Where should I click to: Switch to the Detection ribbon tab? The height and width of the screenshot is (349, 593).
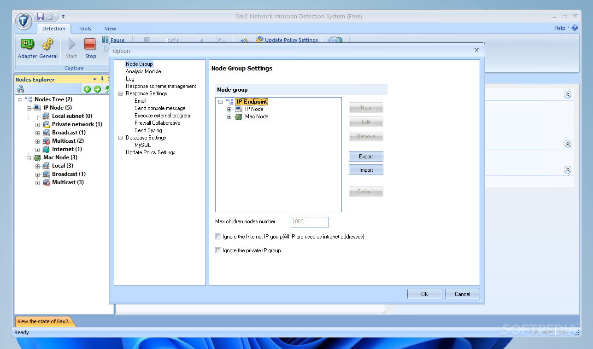pos(54,29)
